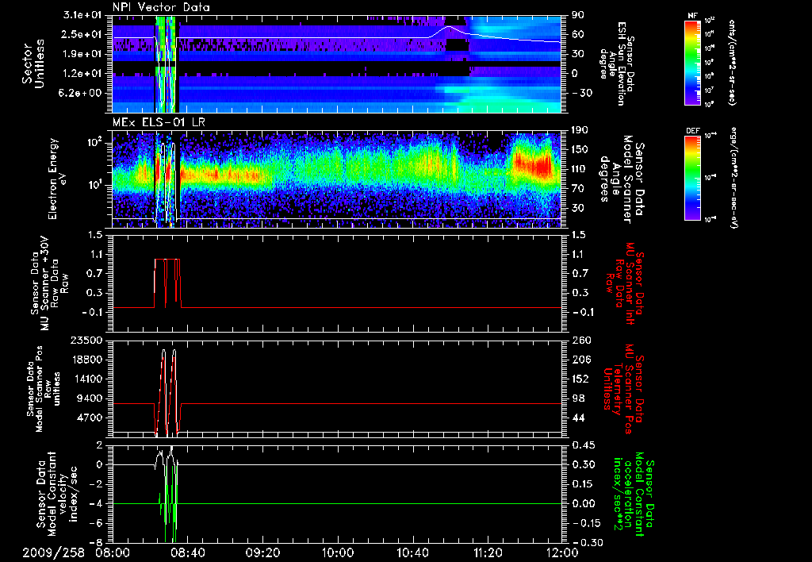This screenshot has height=562, width=812.
Task: Click the "90" sun elevation tick
Action: pos(577,15)
